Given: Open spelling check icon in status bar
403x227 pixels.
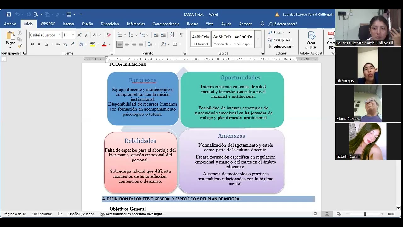Looking at the screenshot, I should [x=60, y=214].
